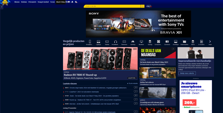The width and height of the screenshot is (223, 113).
Task: Open the Pricewatch menu
Action: pyautogui.click(x=32, y=2)
